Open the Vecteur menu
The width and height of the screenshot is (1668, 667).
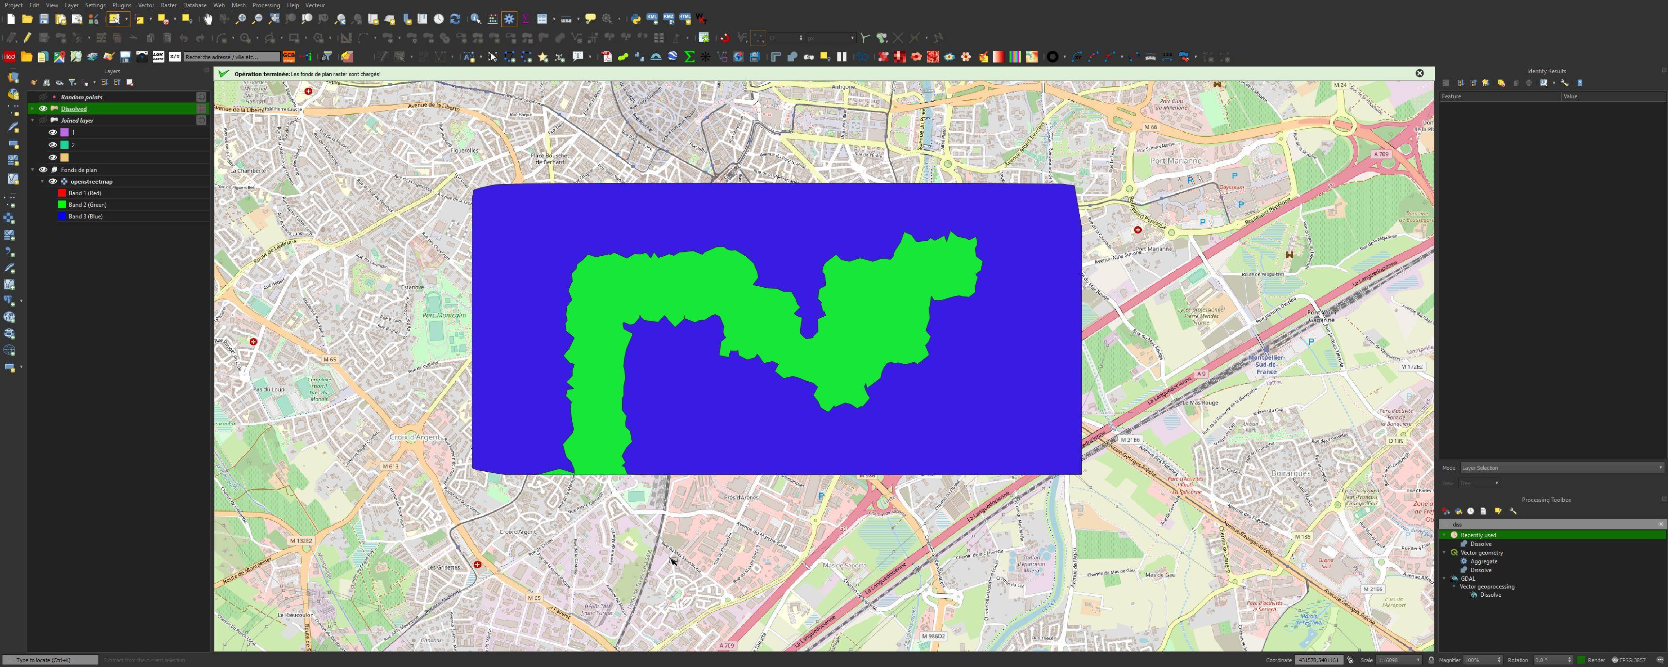tap(315, 5)
